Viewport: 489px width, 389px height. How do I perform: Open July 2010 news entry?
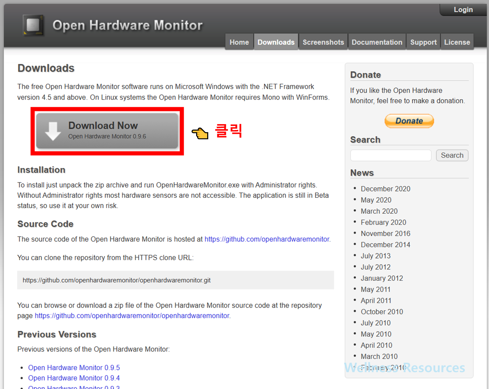click(376, 323)
